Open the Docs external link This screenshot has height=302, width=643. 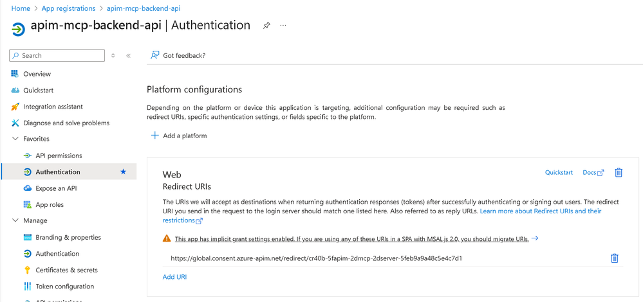(x=593, y=172)
